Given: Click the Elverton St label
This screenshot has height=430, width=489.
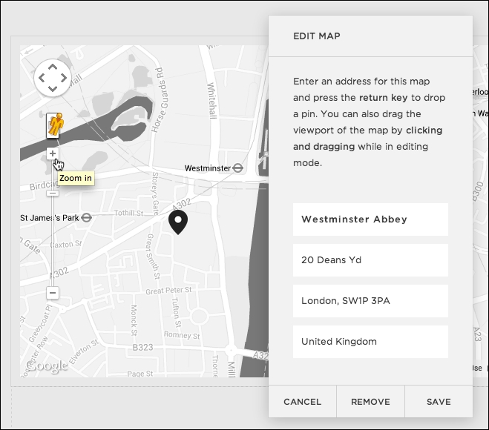Looking at the screenshot, I should 84,352.
